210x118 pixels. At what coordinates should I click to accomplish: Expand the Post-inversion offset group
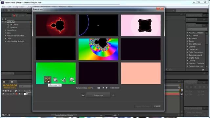click(6, 36)
